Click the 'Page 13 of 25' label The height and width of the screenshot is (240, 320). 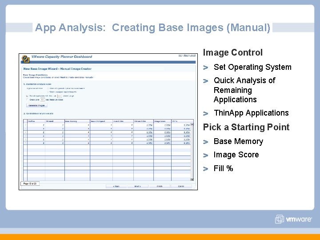pos(30,184)
